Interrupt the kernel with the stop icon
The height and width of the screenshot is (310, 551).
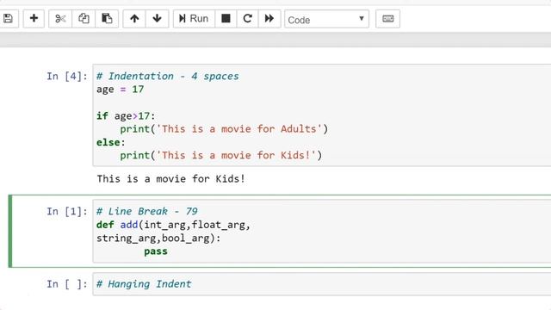226,19
